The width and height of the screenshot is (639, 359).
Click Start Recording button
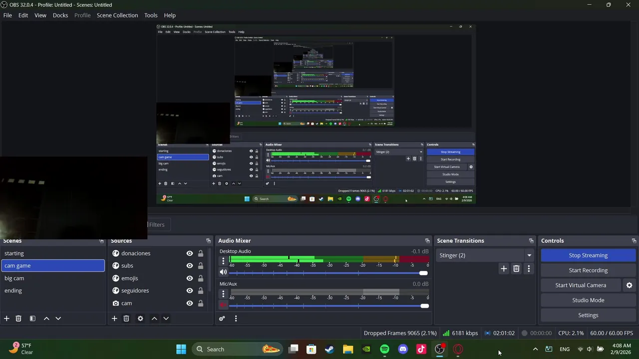[588, 270]
